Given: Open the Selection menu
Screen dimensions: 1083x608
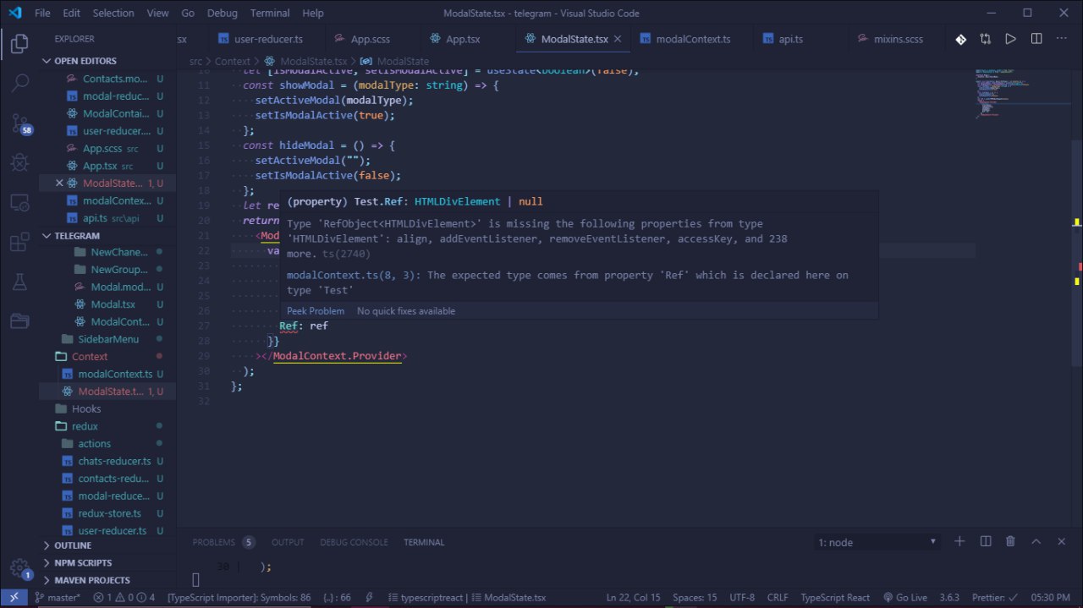Looking at the screenshot, I should [x=113, y=13].
